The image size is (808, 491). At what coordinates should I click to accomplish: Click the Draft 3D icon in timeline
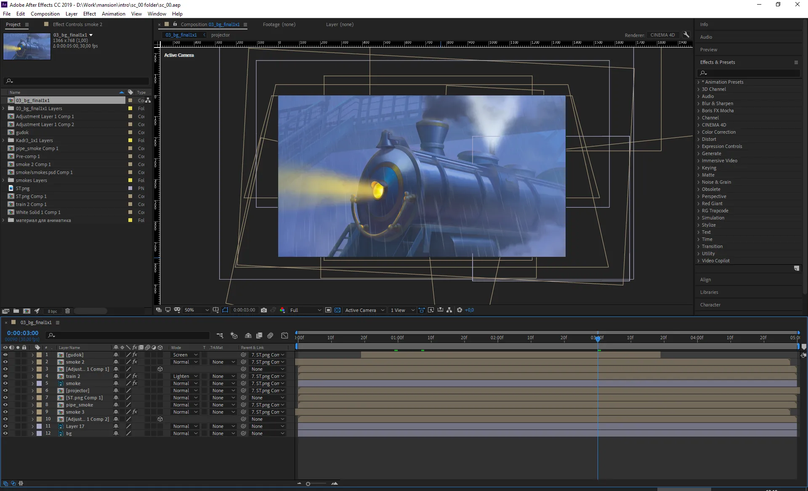234,335
